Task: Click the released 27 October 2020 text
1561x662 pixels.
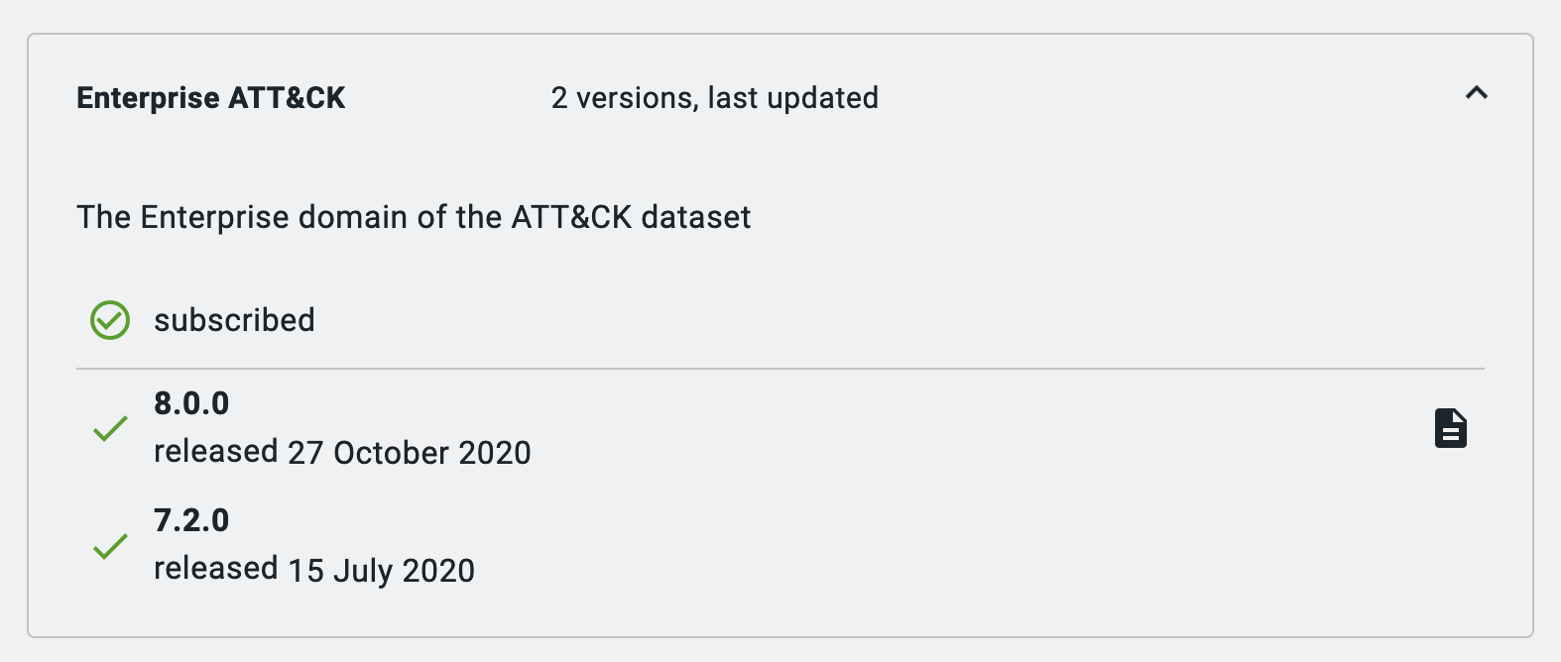Action: pyautogui.click(x=341, y=452)
